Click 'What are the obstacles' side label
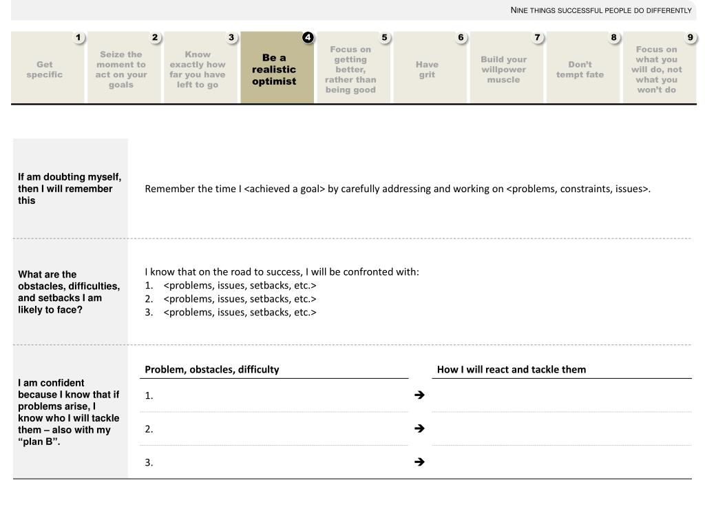Viewport: 705px width, 529px height. coord(69,292)
